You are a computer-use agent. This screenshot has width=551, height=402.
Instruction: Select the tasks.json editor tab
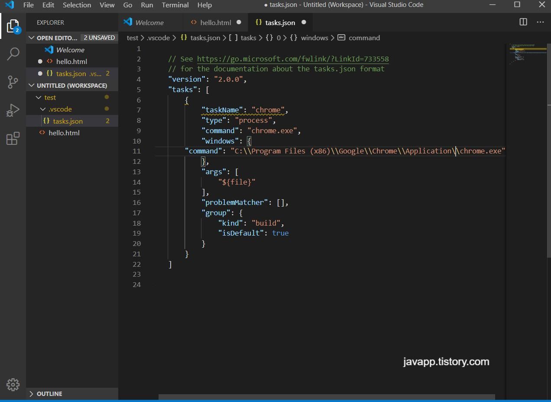coord(280,22)
